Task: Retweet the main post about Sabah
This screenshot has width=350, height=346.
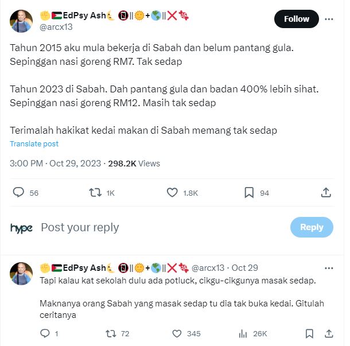Action: [96, 193]
